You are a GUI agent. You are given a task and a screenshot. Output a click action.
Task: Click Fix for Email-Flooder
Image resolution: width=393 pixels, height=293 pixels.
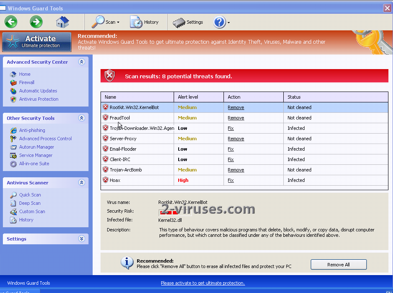[x=231, y=149]
